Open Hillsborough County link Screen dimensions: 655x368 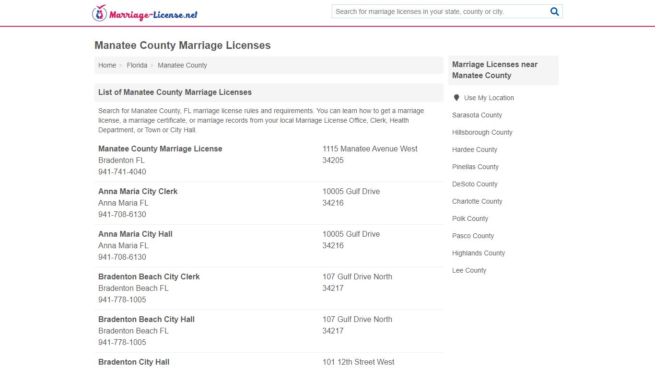coord(482,132)
